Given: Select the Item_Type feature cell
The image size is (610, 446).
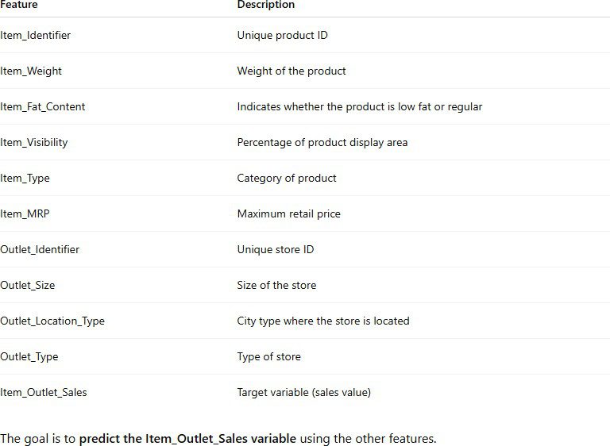Looking at the screenshot, I should click(25, 179).
